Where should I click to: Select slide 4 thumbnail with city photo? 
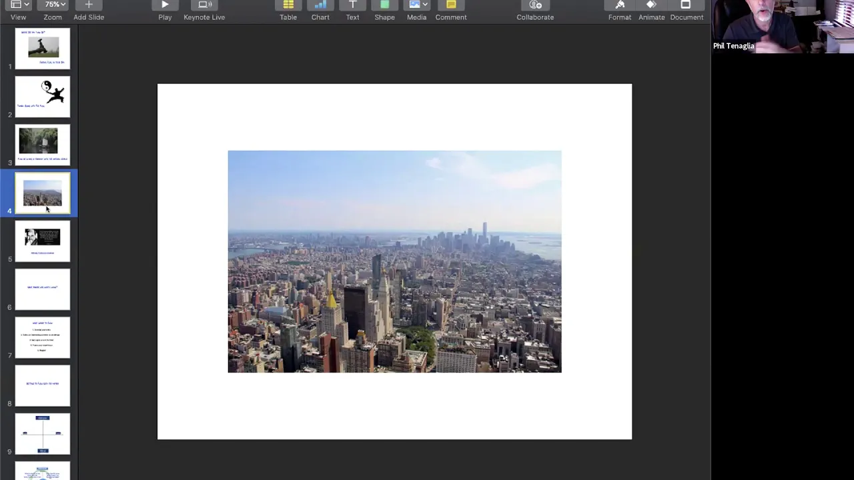pos(43,193)
